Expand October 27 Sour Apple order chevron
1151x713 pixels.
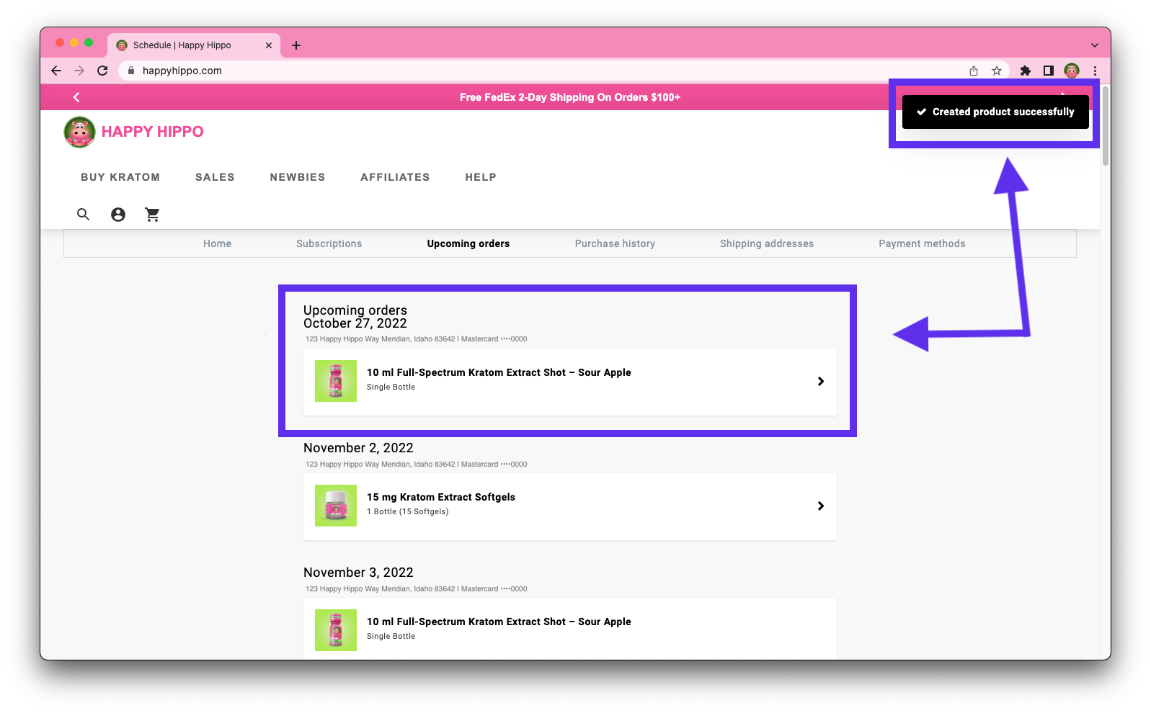pos(821,381)
